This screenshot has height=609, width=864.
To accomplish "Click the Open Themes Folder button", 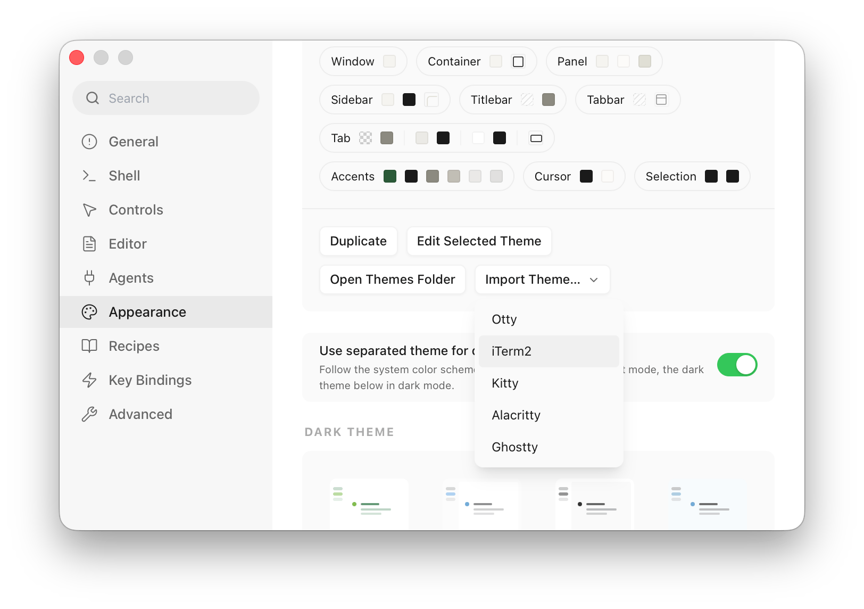I will pos(393,279).
